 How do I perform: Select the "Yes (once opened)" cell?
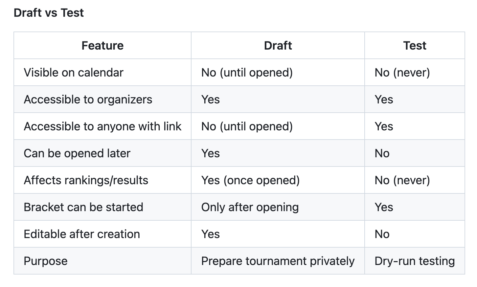[250, 180]
